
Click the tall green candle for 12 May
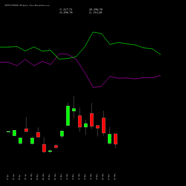68,116
